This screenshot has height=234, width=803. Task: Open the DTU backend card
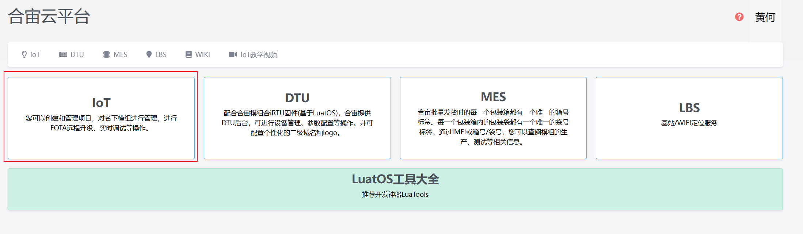pyautogui.click(x=297, y=118)
